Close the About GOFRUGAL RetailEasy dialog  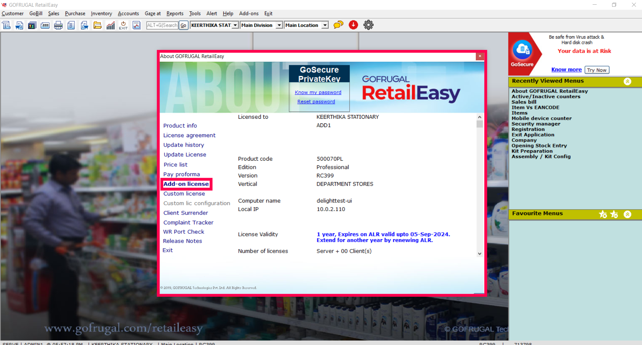point(480,56)
